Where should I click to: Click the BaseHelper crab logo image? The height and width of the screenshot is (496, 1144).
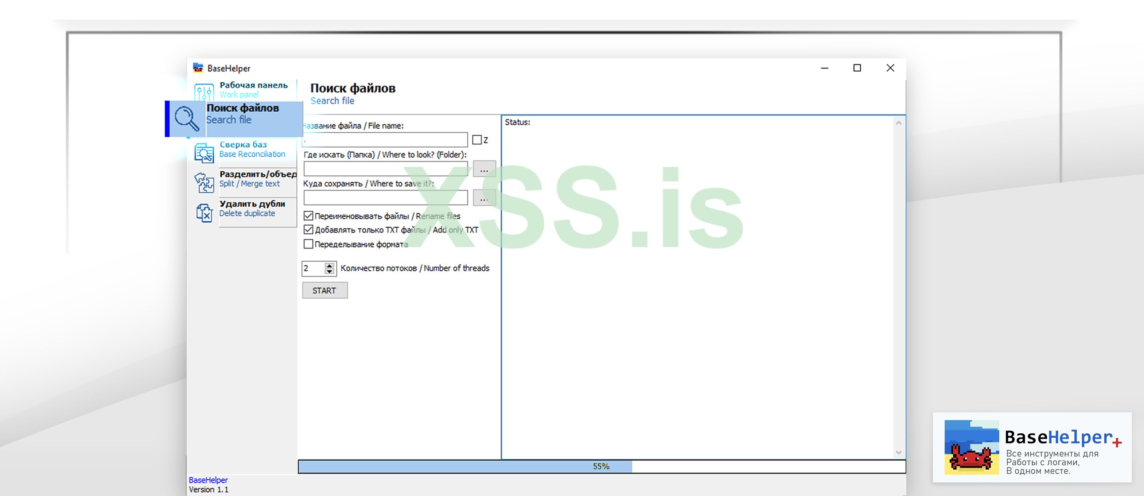click(971, 447)
